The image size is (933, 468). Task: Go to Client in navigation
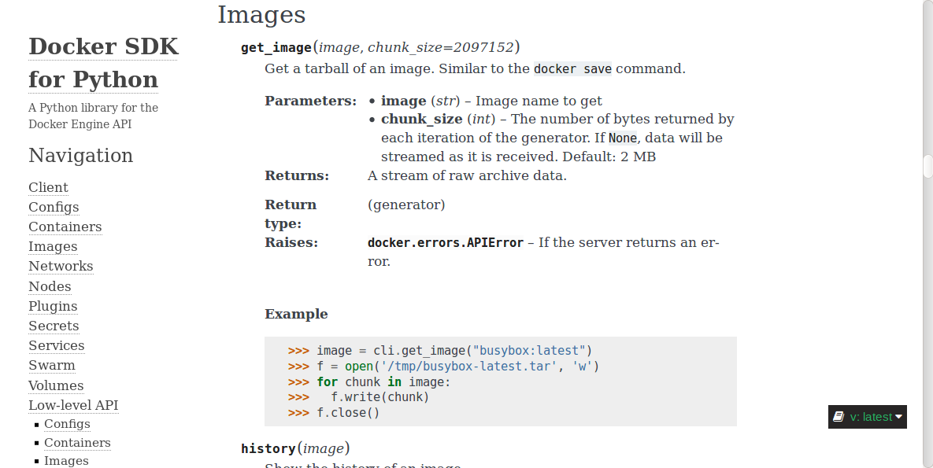pos(48,187)
